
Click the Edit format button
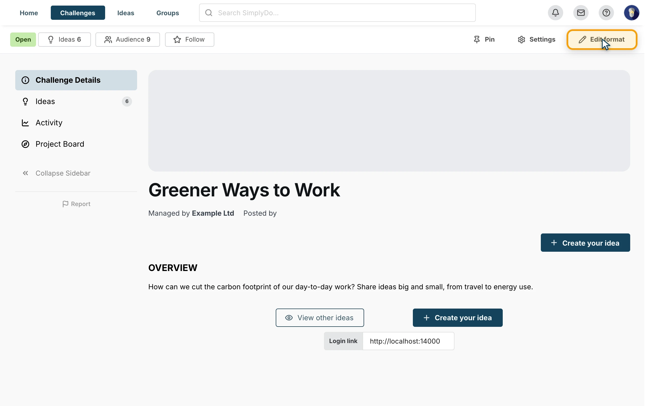(x=602, y=40)
